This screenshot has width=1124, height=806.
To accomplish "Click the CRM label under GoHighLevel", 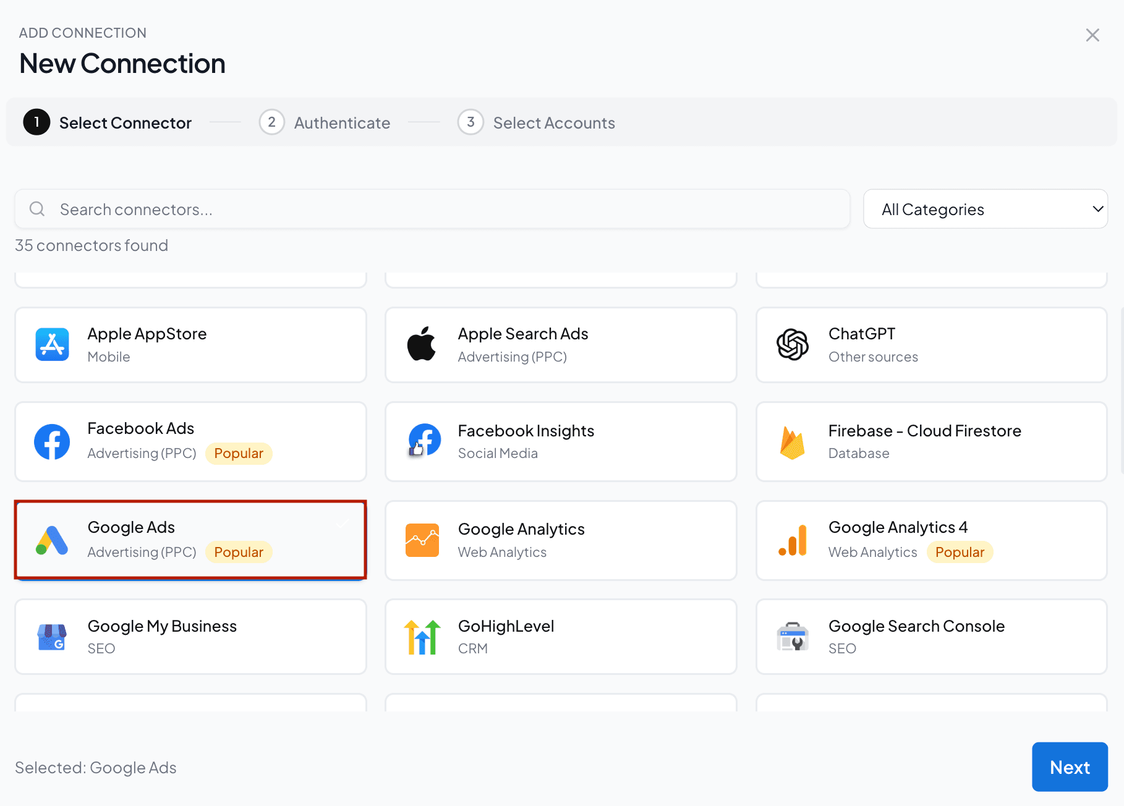I will (x=473, y=648).
